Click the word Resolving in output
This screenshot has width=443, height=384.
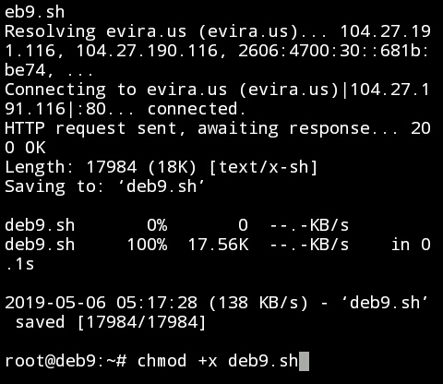(x=50, y=32)
